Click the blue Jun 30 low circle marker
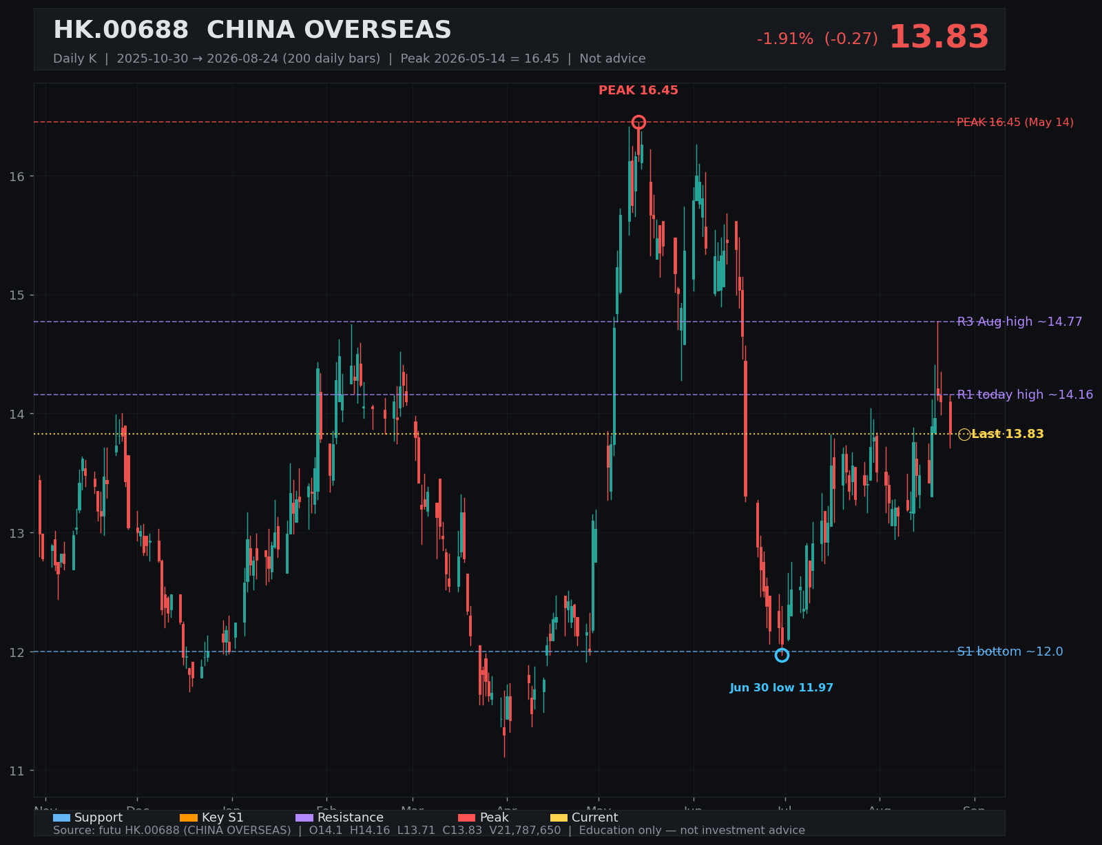The image size is (1102, 845). pyautogui.click(x=782, y=655)
